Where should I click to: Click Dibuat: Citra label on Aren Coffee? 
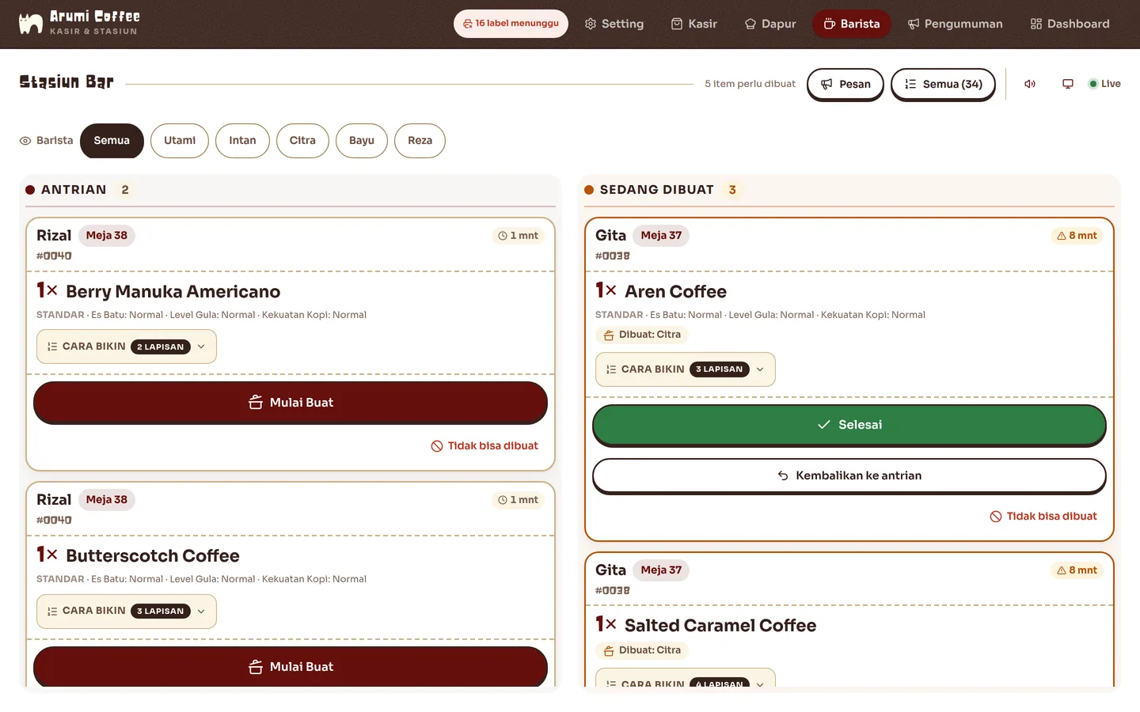pyautogui.click(x=642, y=335)
